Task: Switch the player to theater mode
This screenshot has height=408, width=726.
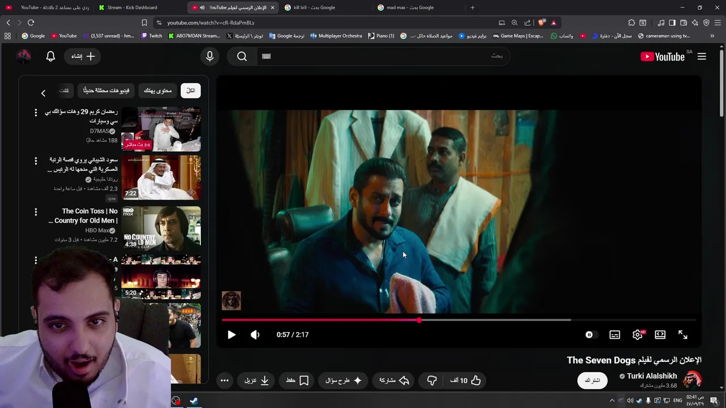Action: tap(660, 335)
